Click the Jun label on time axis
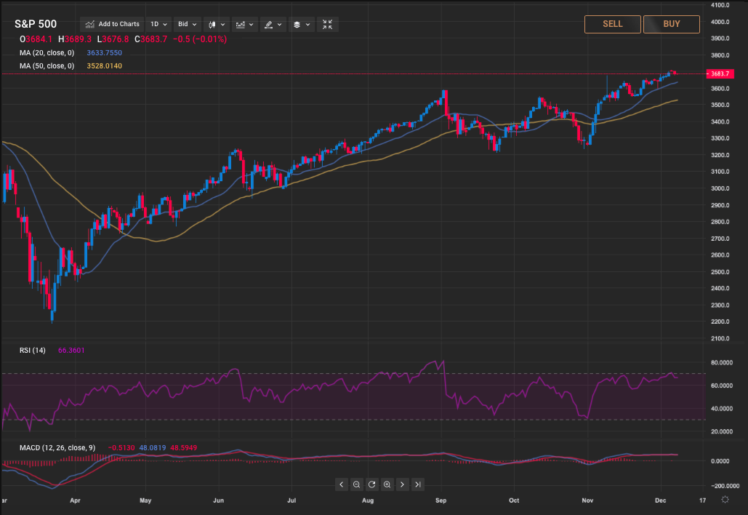 (219, 500)
